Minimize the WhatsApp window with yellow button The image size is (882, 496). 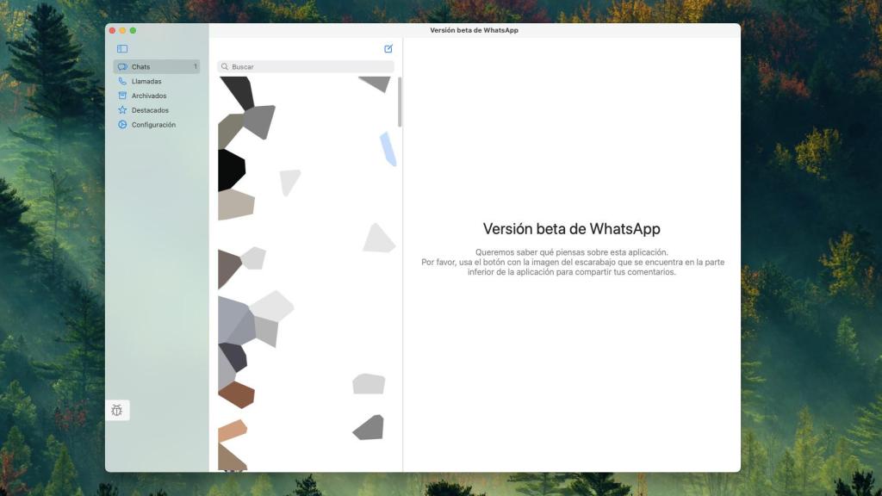122,30
